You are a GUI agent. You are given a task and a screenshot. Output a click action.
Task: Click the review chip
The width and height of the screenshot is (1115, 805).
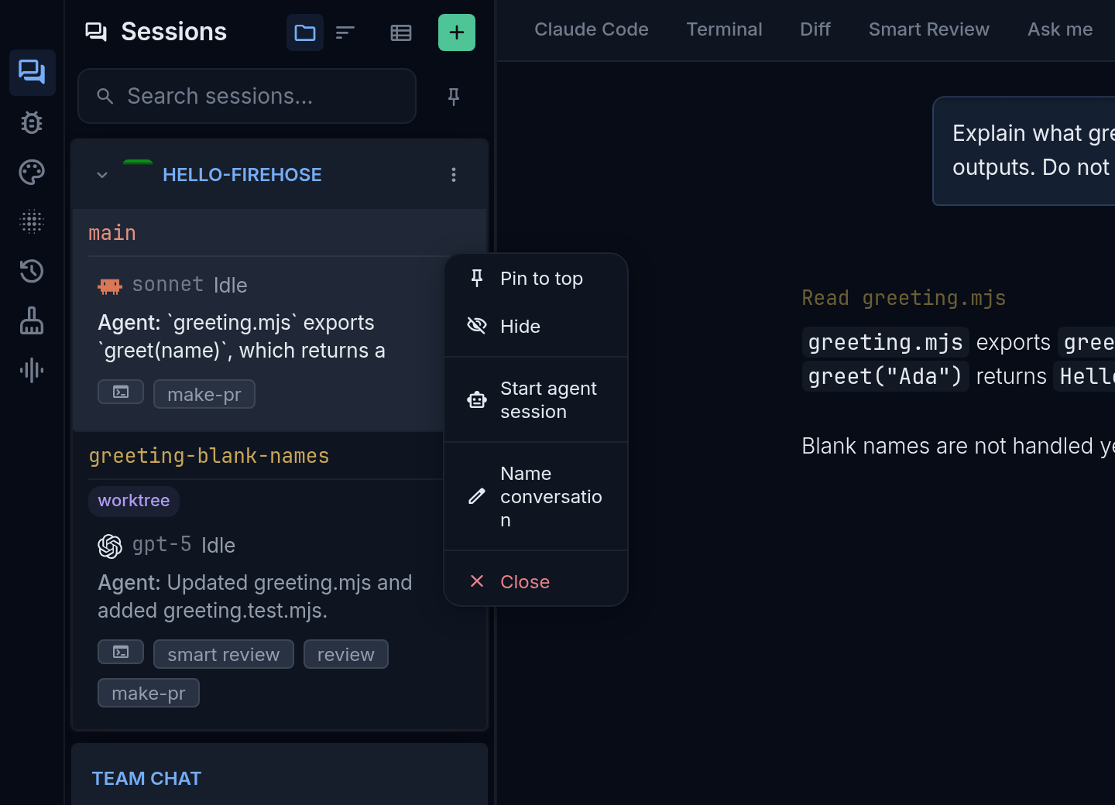[x=346, y=654]
